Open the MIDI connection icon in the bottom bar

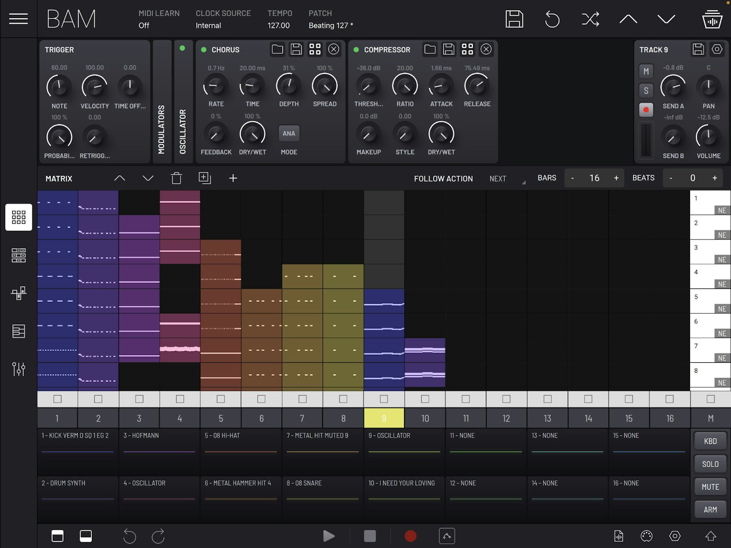(x=646, y=536)
